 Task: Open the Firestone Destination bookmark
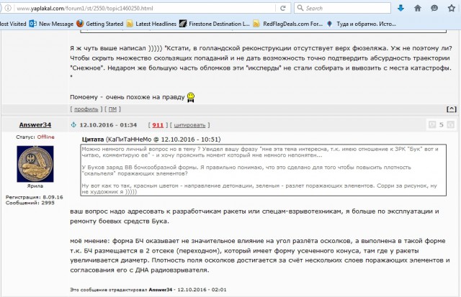coord(215,24)
